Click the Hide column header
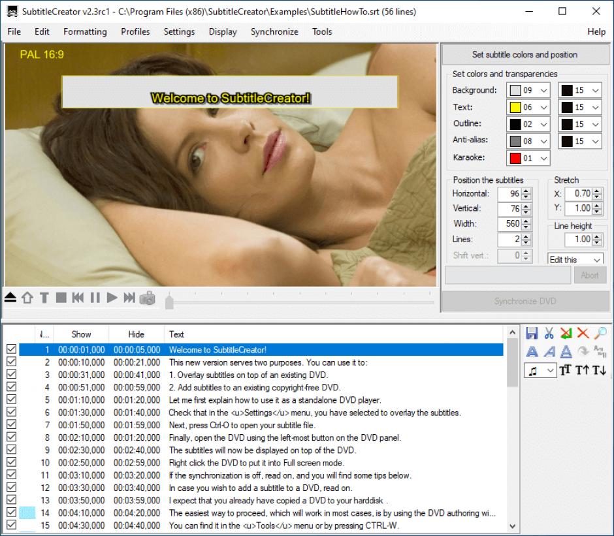This screenshot has width=614, height=536. pos(137,334)
